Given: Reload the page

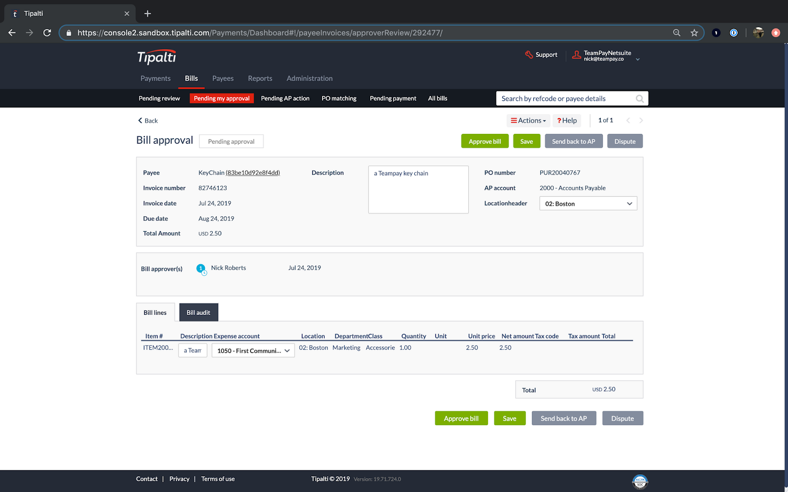Looking at the screenshot, I should coord(47,32).
